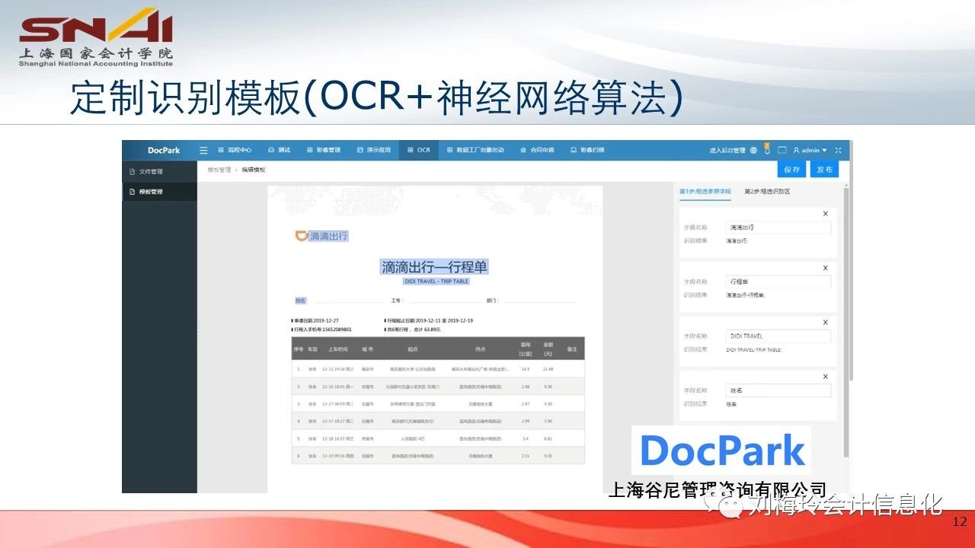The height and width of the screenshot is (548, 975).
Task: Remove the 滴滴出行 field card
Action: click(x=826, y=214)
